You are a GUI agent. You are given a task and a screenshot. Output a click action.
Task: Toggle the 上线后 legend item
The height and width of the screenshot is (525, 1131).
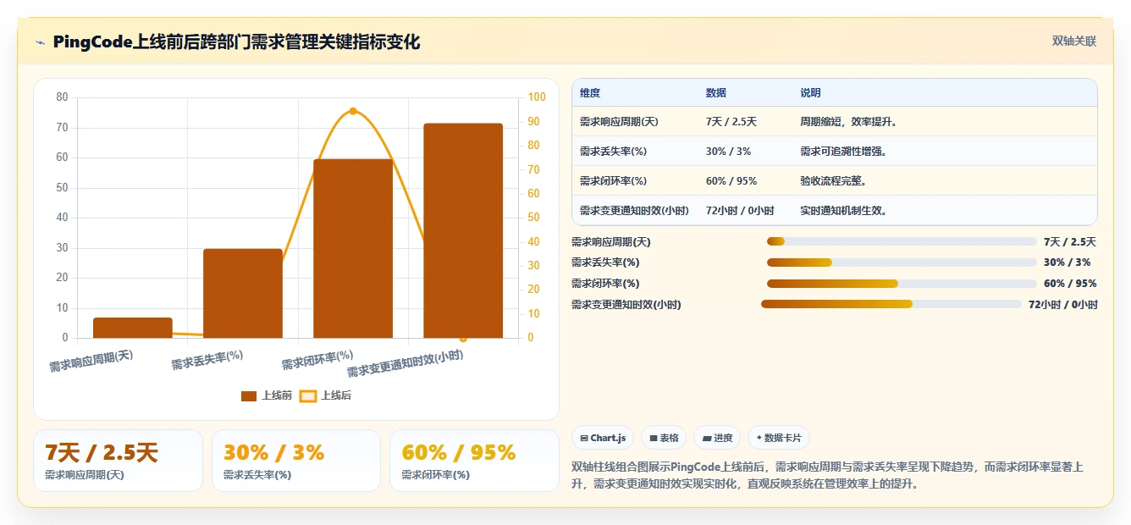tap(326, 395)
